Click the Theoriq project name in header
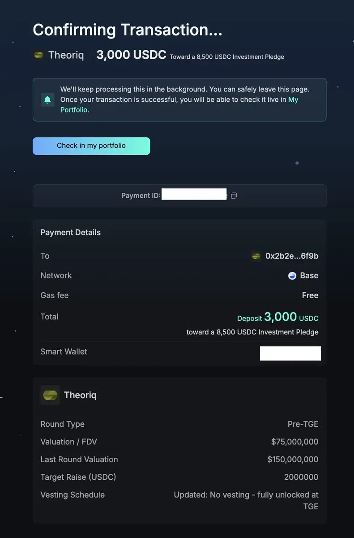The image size is (354, 538). (66, 55)
